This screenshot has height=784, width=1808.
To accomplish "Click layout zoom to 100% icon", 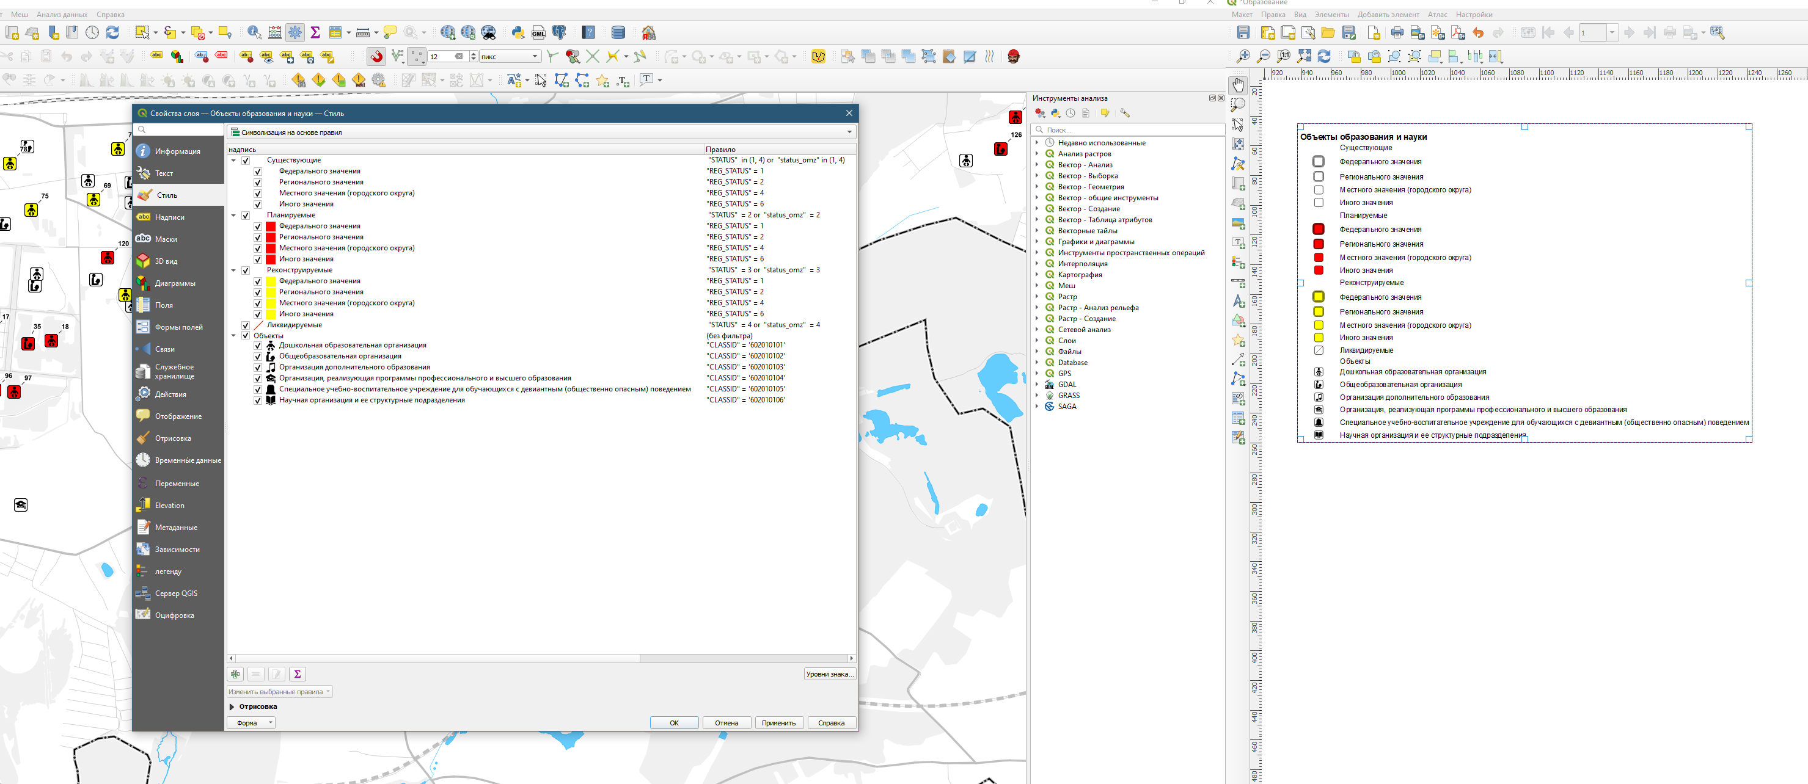I will pyautogui.click(x=1284, y=56).
